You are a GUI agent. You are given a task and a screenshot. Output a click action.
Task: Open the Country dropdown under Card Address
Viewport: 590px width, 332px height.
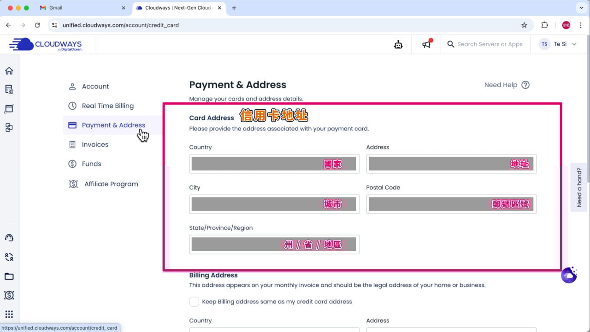(x=274, y=164)
